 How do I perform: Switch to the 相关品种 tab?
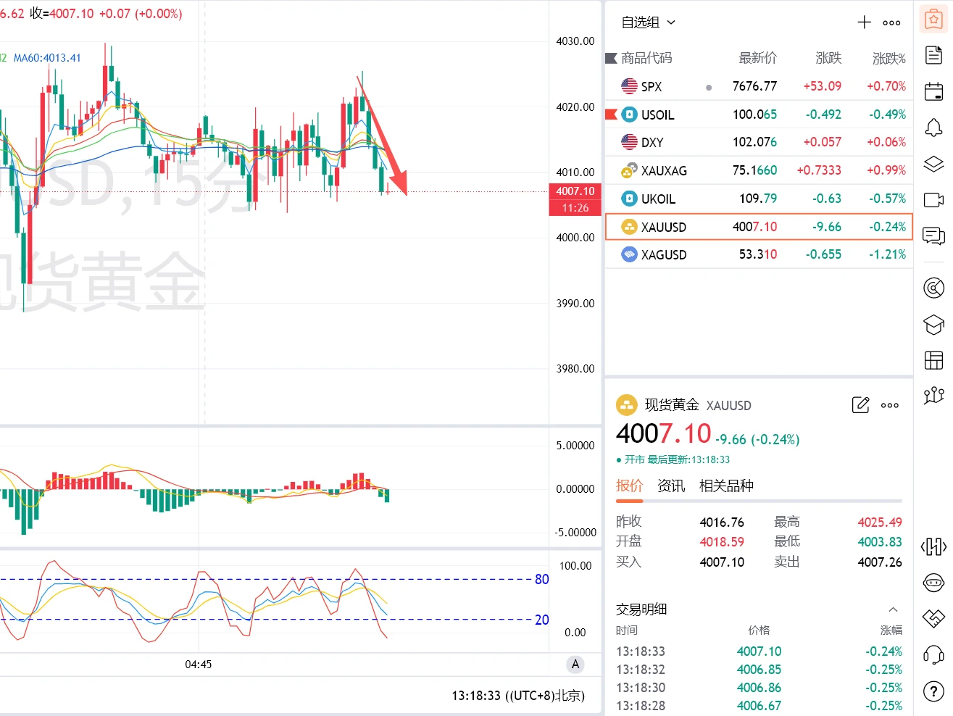tap(726, 486)
